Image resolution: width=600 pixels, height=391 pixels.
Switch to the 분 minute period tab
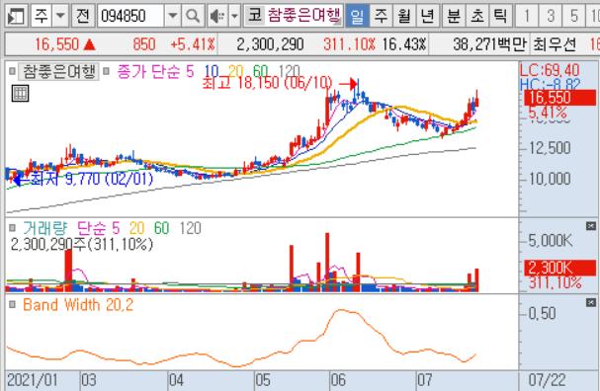[454, 16]
